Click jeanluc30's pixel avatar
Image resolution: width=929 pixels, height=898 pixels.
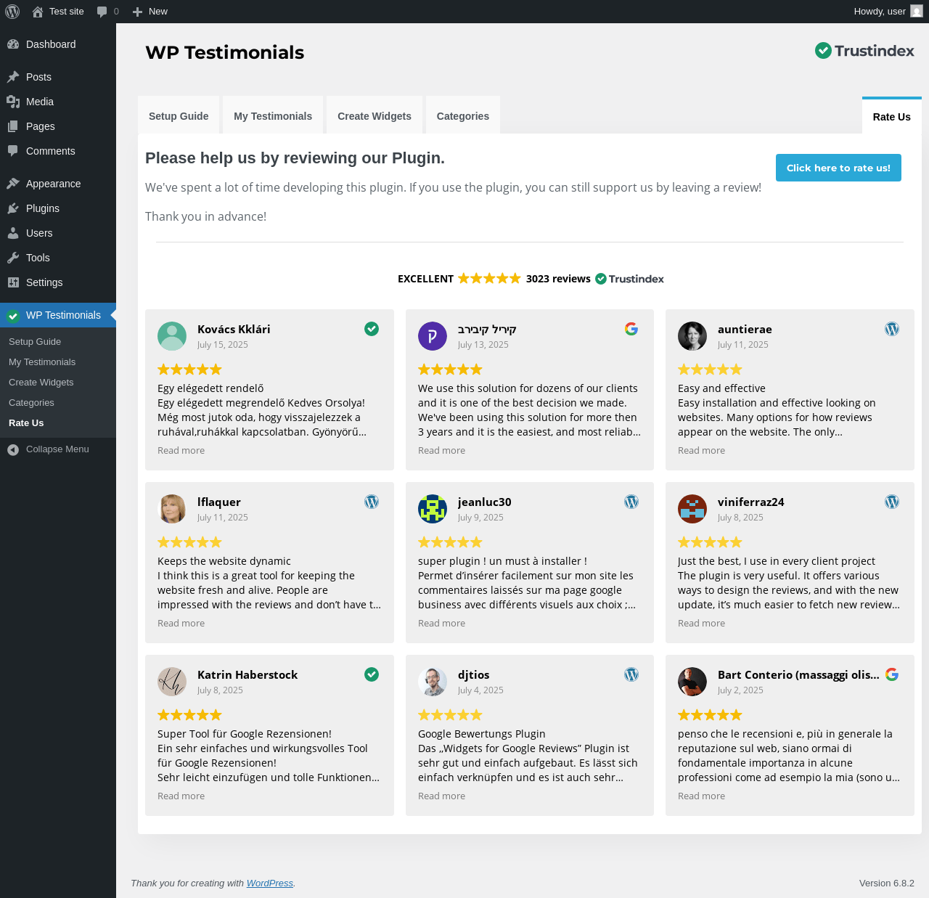[433, 509]
